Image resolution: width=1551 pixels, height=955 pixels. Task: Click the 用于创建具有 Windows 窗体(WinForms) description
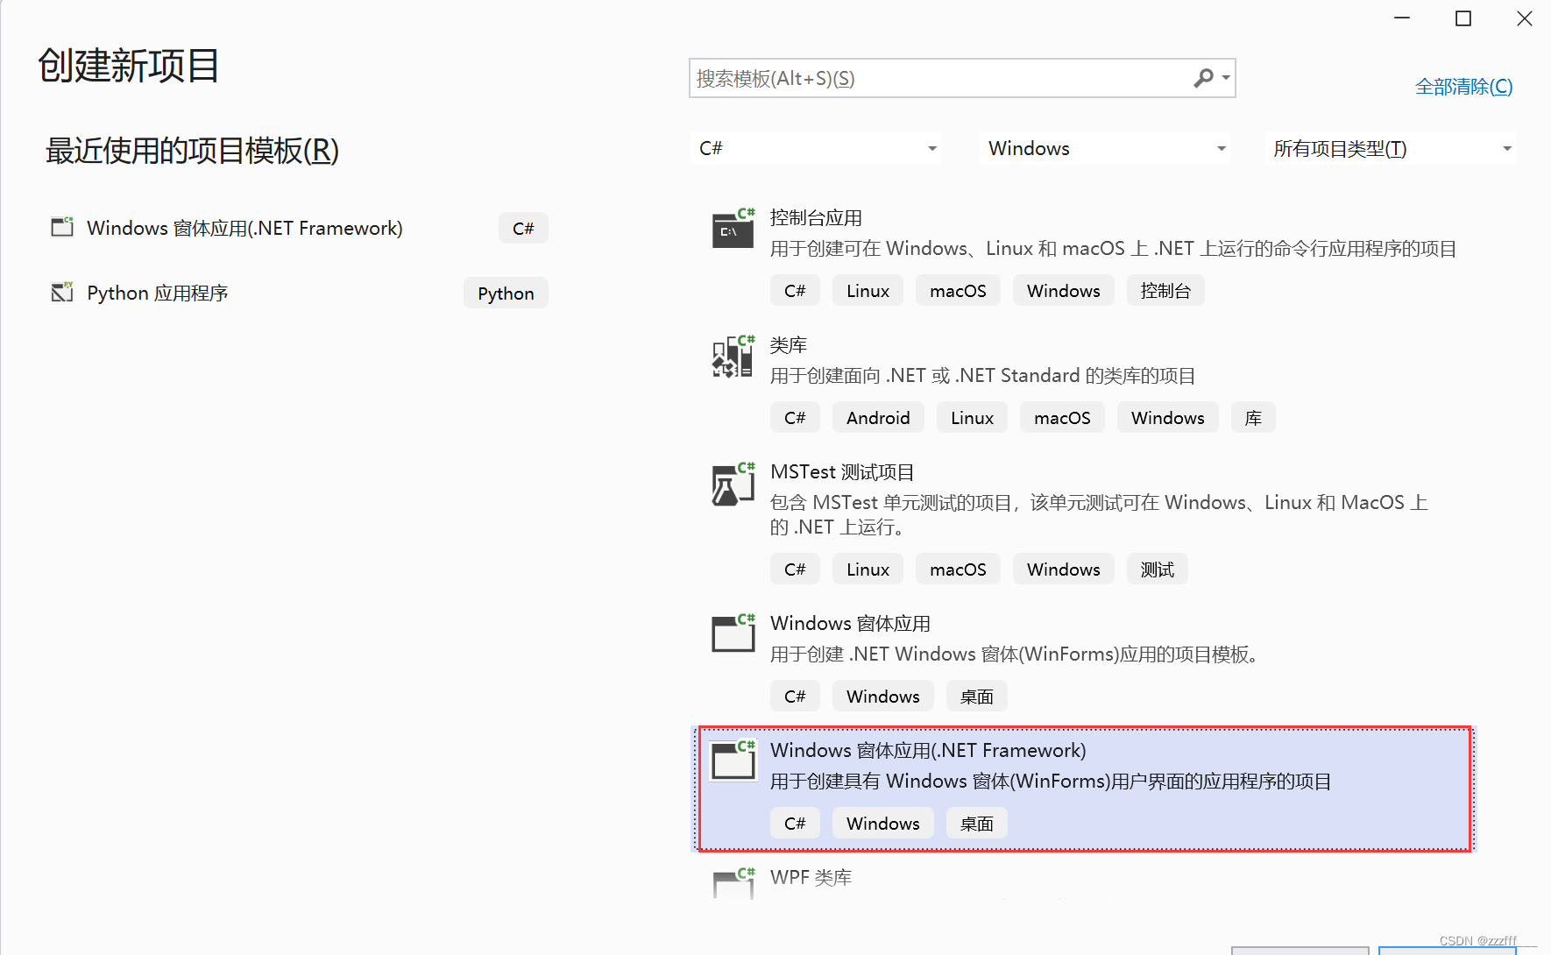click(1051, 781)
